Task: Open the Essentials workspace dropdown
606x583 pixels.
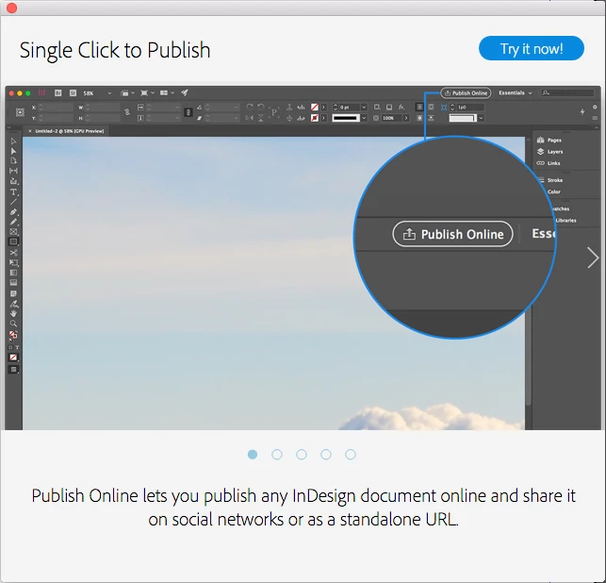Action: click(516, 92)
